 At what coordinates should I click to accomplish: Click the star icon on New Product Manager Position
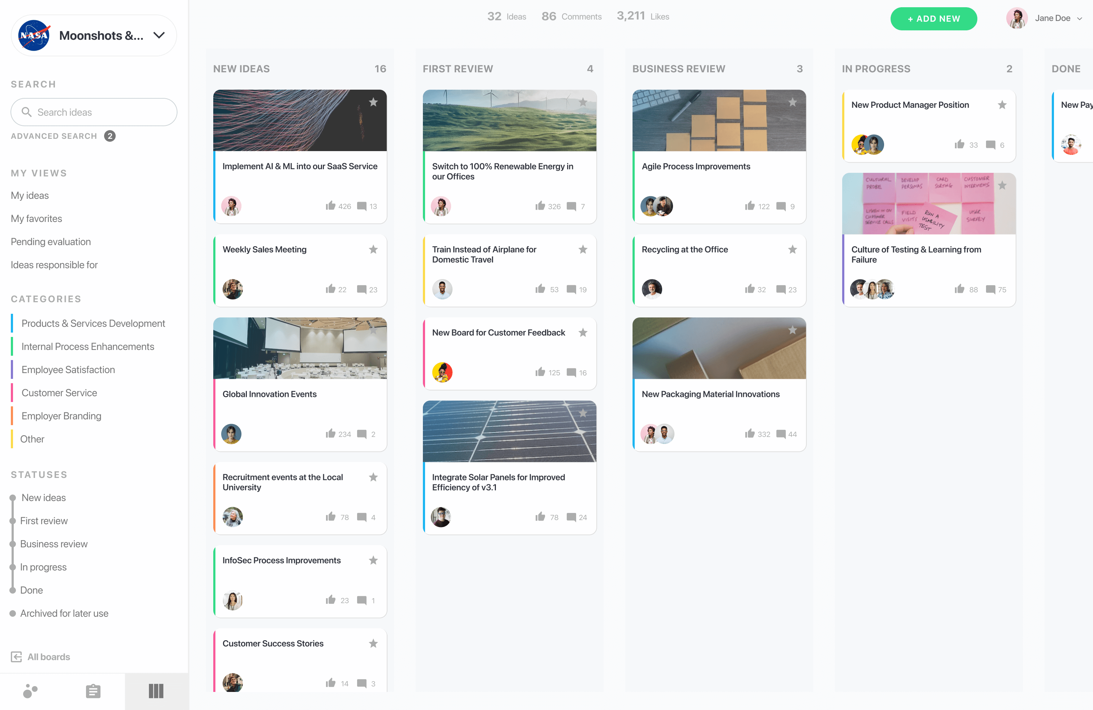click(1002, 104)
